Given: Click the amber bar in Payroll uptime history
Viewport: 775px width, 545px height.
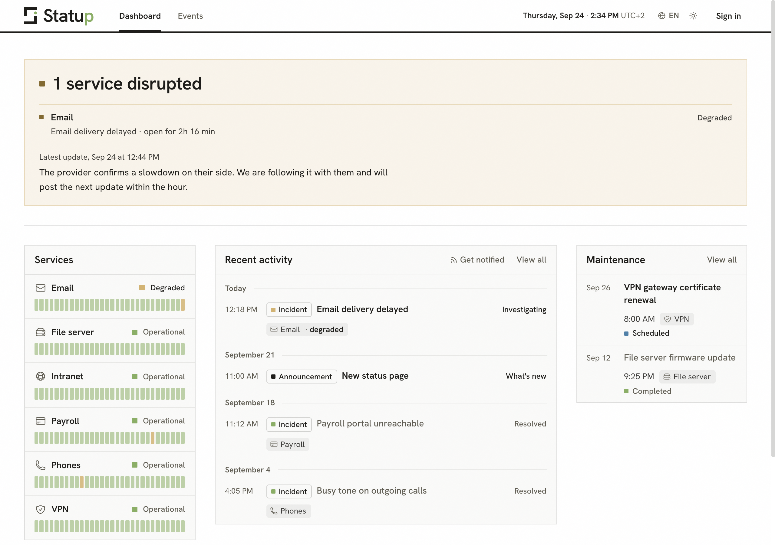Looking at the screenshot, I should point(153,438).
